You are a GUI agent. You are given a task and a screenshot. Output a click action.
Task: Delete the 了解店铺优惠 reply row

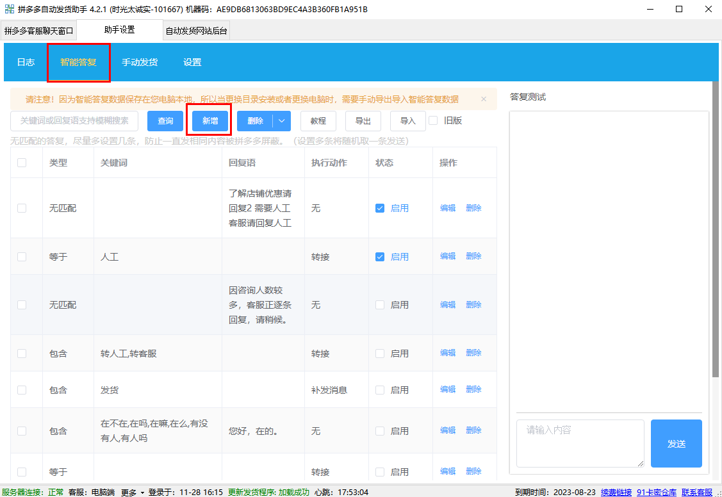tap(473, 208)
